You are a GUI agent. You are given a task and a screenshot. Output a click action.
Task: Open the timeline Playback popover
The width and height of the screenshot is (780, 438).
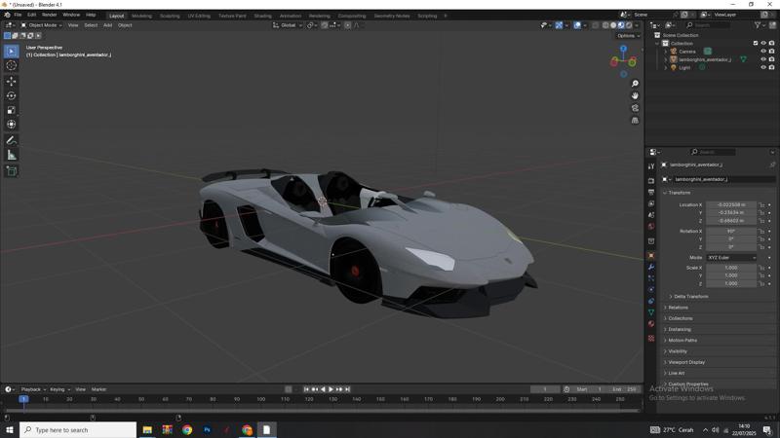pyautogui.click(x=33, y=389)
